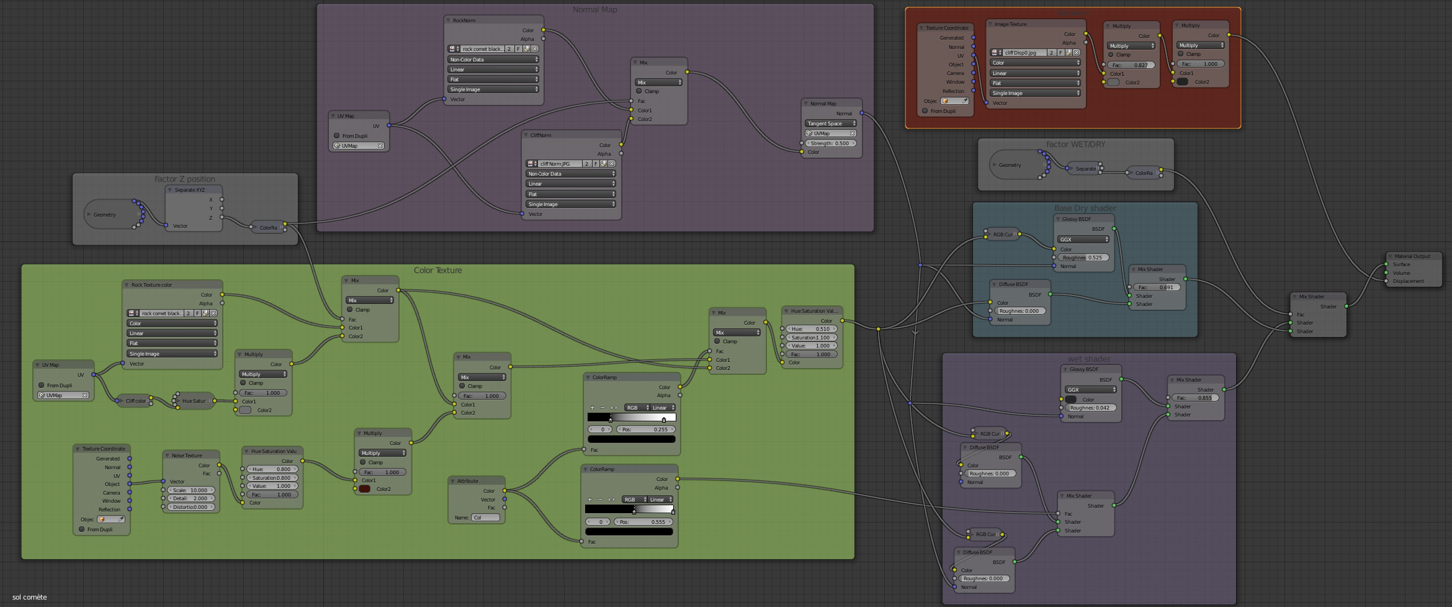Open image file in RockNorm node

click(527, 49)
